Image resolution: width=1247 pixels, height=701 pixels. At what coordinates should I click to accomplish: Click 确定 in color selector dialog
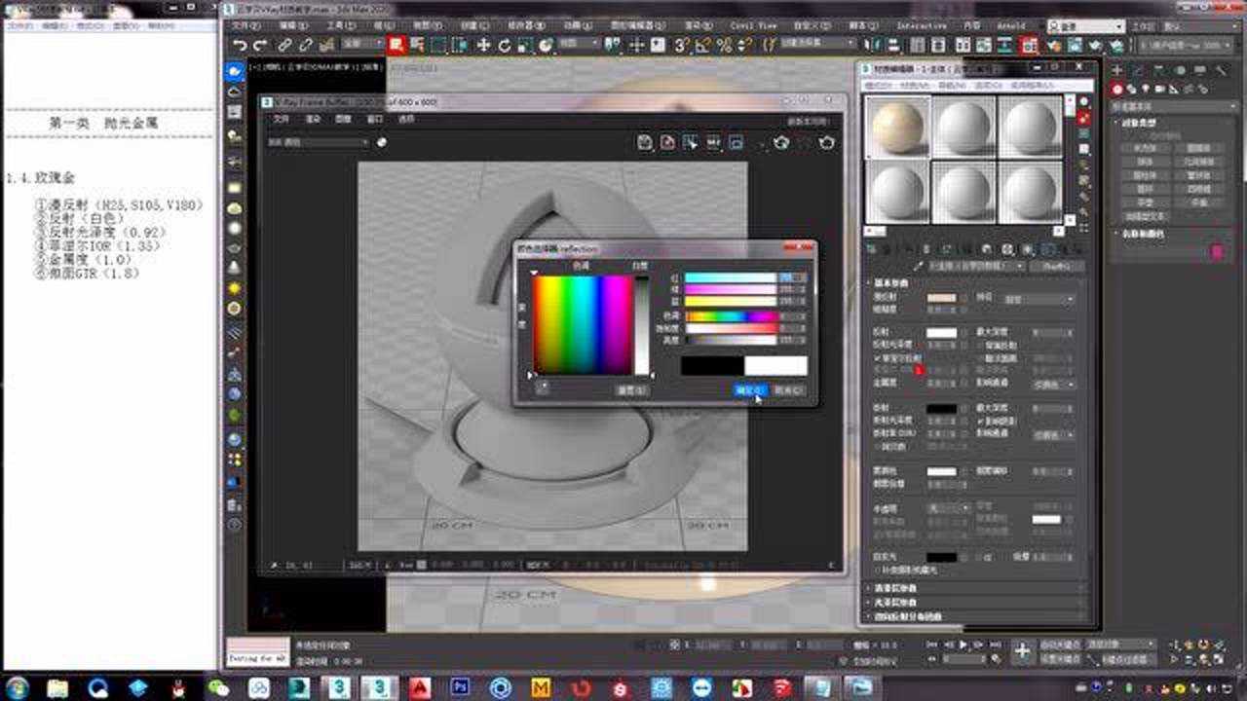click(750, 389)
